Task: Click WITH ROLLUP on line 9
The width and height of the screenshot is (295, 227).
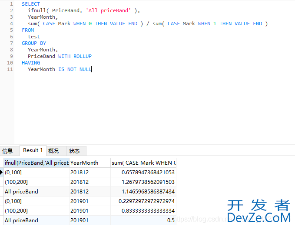Action: click(75, 56)
